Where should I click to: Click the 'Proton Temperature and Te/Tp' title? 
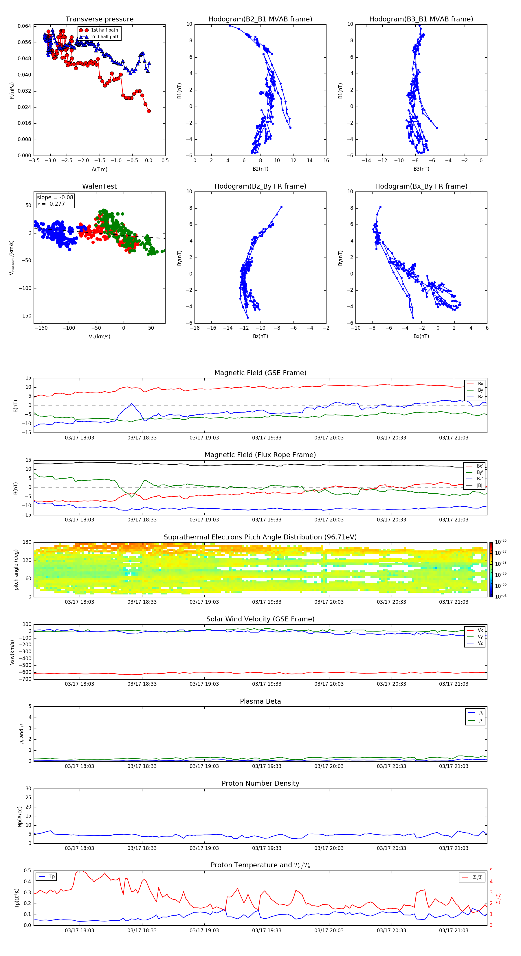(x=260, y=866)
